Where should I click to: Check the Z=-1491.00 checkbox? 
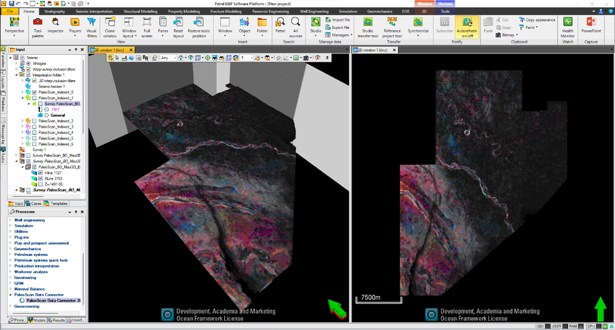41,184
